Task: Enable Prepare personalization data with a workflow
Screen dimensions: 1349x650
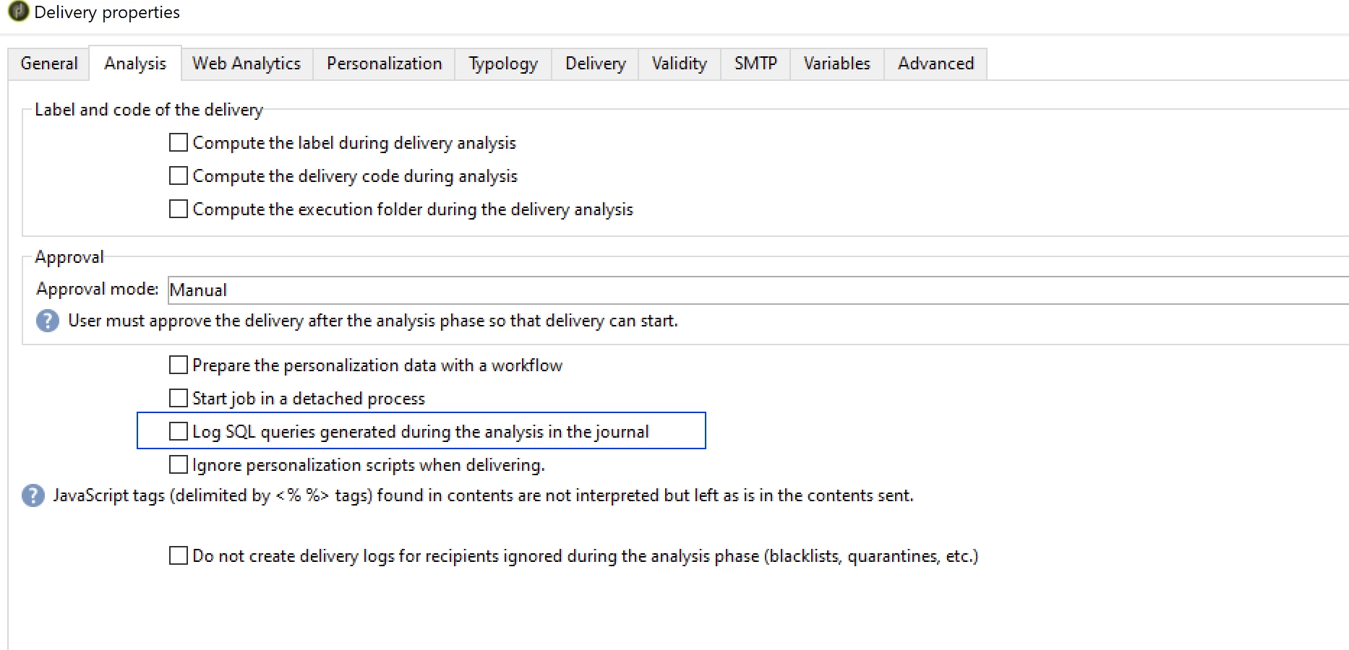Action: (x=179, y=365)
